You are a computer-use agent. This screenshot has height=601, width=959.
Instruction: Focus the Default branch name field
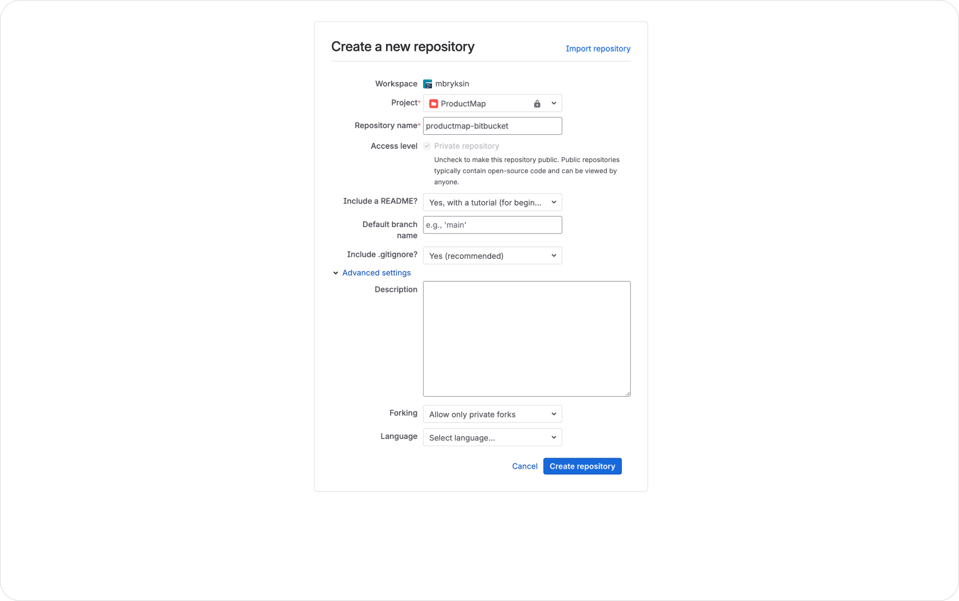click(492, 225)
